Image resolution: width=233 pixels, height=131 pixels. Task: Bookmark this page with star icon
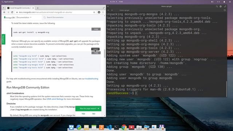[x=94, y=12]
